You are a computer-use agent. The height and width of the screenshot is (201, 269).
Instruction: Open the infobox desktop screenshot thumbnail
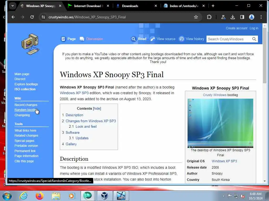(x=220, y=123)
